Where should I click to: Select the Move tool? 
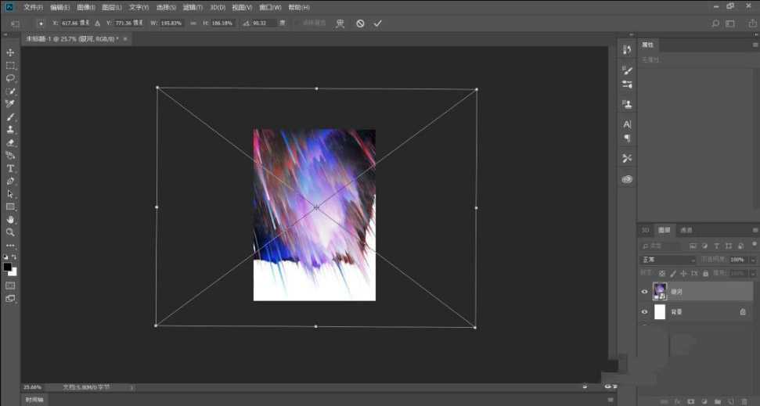pyautogui.click(x=10, y=52)
